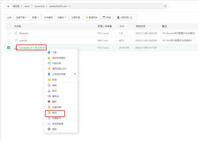Click the 权限 / 所有者 column header
Viewport: 198px width, 141px height.
coord(105,26)
